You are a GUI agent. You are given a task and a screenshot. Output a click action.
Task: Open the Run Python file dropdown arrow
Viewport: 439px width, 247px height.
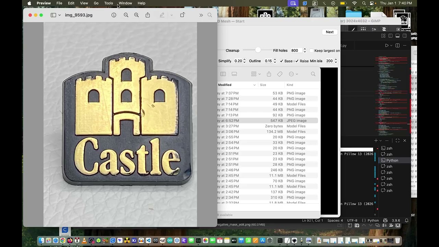[x=391, y=45]
